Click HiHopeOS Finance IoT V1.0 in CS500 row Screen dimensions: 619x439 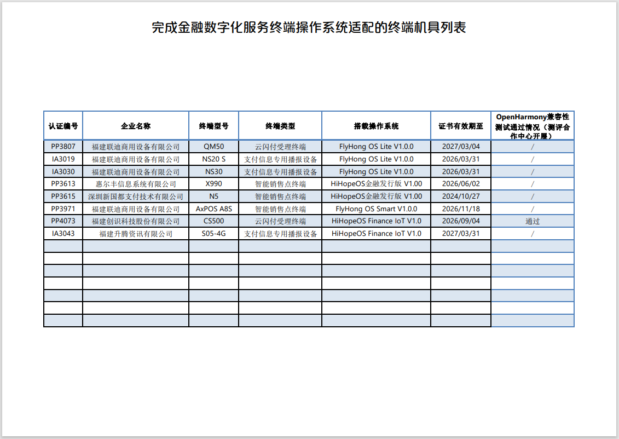[x=376, y=221]
